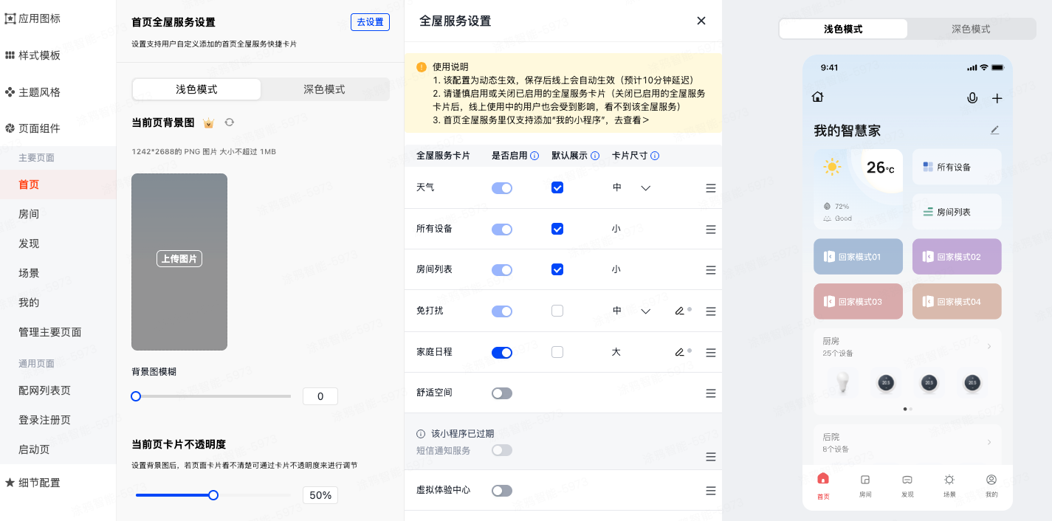Image resolution: width=1052 pixels, height=521 pixels.
Task: Click the 上传图片 button on background image
Action: 179,259
